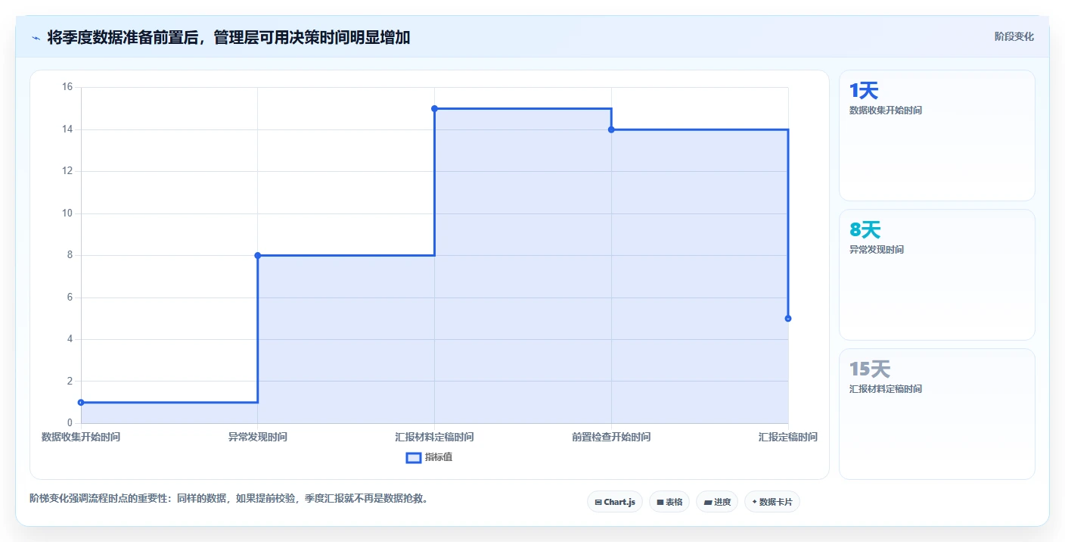
Task: Click the chart data point at value 15
Action: (434, 108)
